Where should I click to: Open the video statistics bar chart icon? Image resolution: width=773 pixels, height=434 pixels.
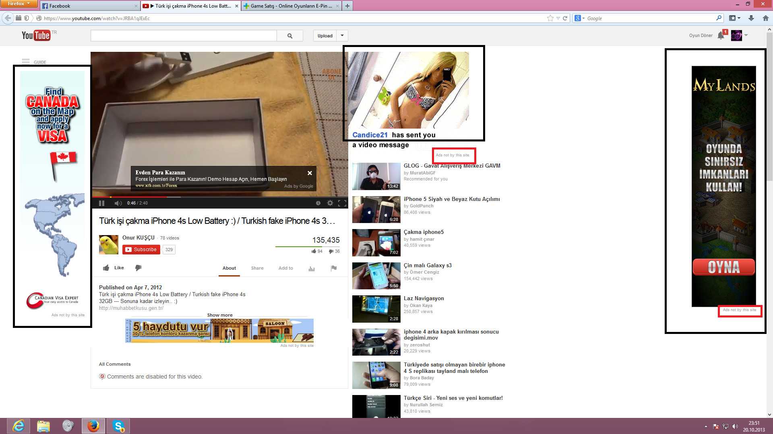[312, 268]
